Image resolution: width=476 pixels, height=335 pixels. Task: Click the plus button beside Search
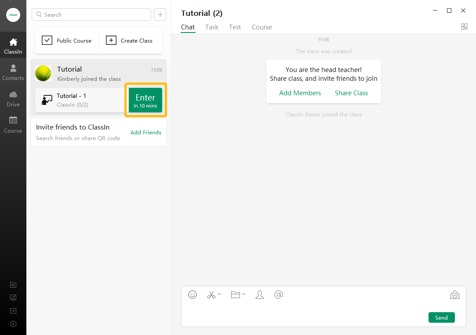(160, 14)
